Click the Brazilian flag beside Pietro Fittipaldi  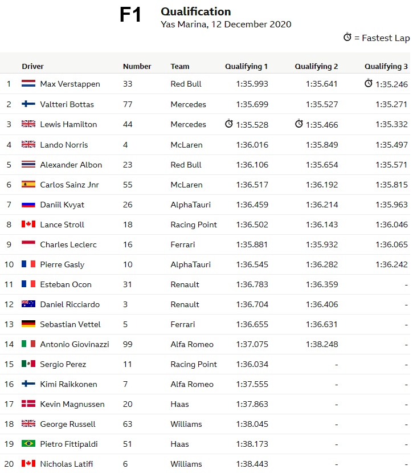point(28,444)
